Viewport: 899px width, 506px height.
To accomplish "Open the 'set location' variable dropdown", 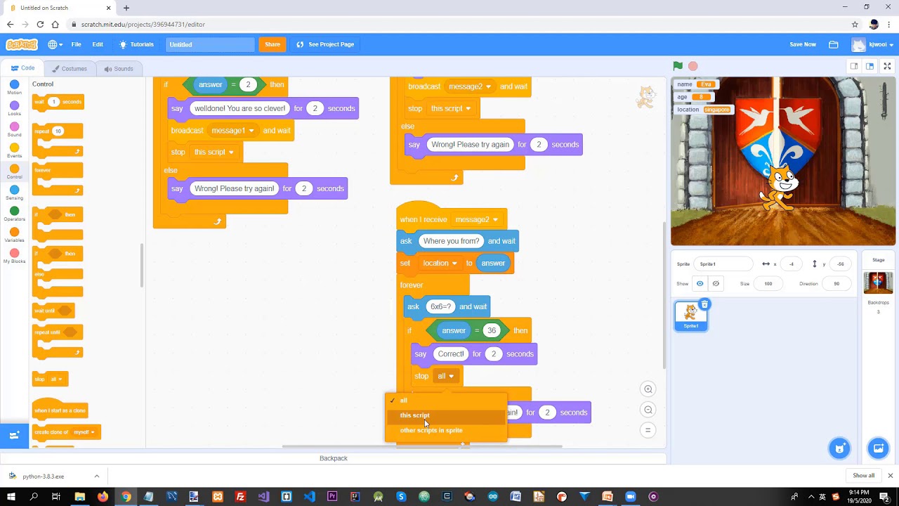I will (454, 264).
